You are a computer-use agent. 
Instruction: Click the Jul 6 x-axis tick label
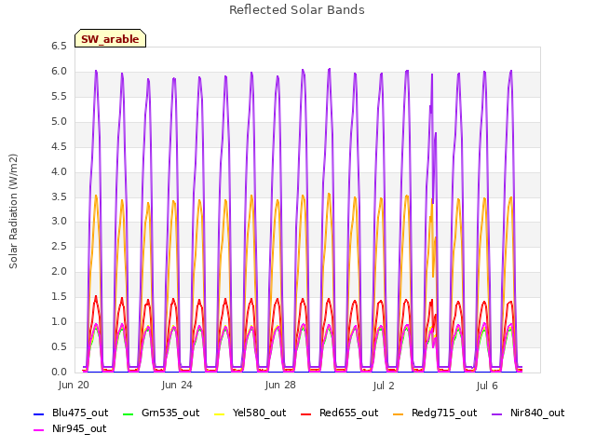[x=487, y=386]
